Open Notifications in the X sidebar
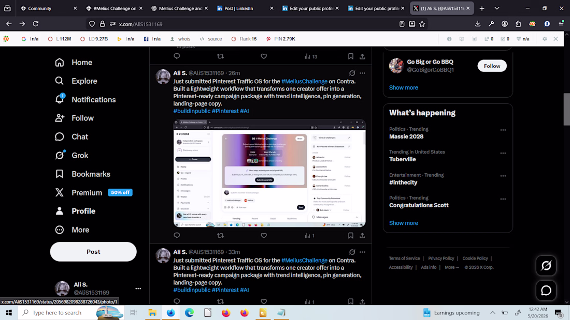 [x=85, y=99]
